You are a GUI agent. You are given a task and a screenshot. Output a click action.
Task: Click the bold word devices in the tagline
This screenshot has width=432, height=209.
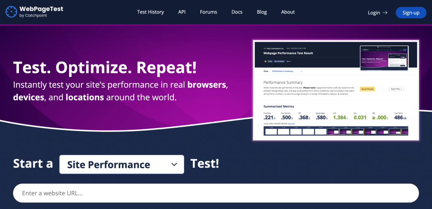pyautogui.click(x=29, y=97)
